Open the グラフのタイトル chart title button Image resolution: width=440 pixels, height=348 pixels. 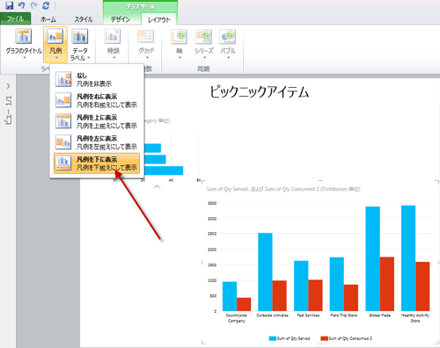click(24, 44)
